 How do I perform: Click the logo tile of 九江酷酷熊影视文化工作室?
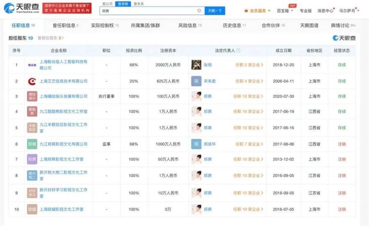(32, 111)
